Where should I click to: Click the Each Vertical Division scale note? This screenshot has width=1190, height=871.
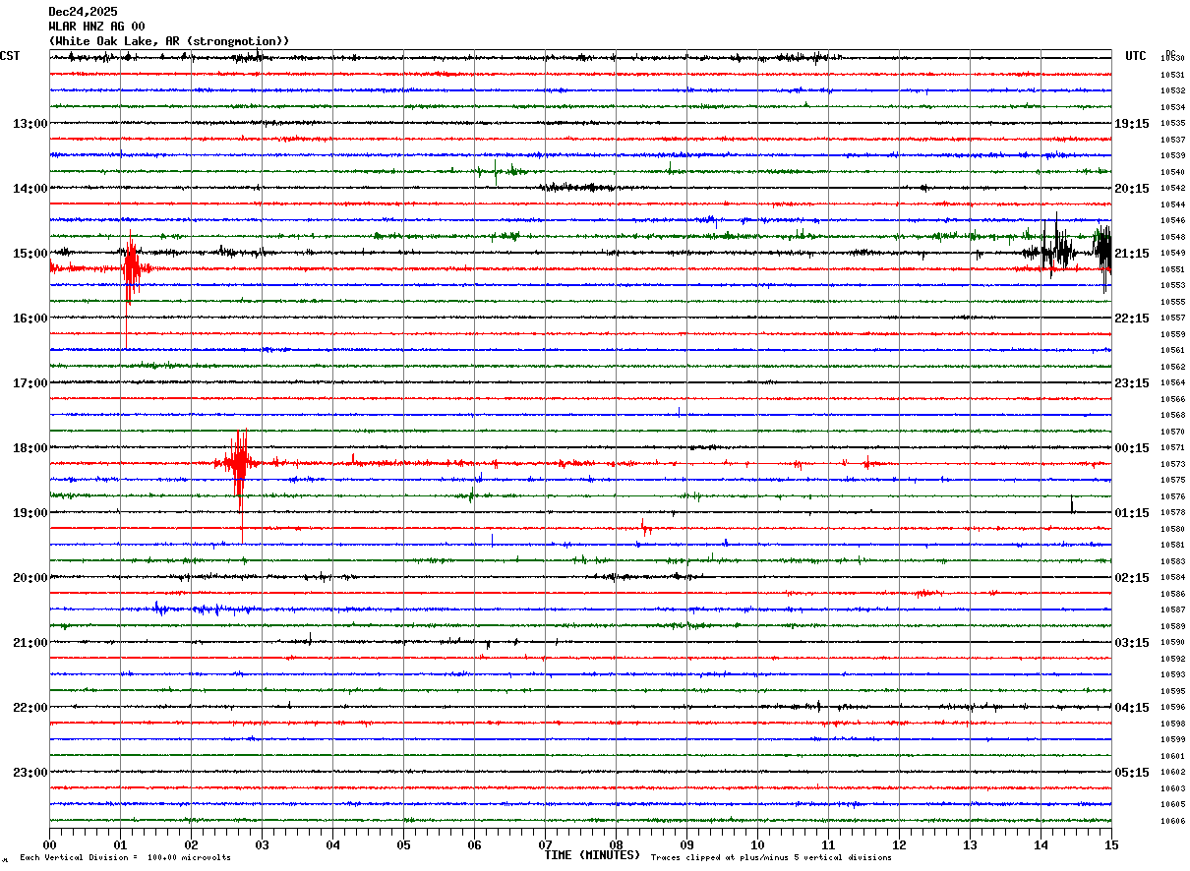(x=125, y=858)
